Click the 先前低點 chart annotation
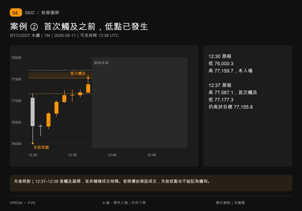 point(41,147)
